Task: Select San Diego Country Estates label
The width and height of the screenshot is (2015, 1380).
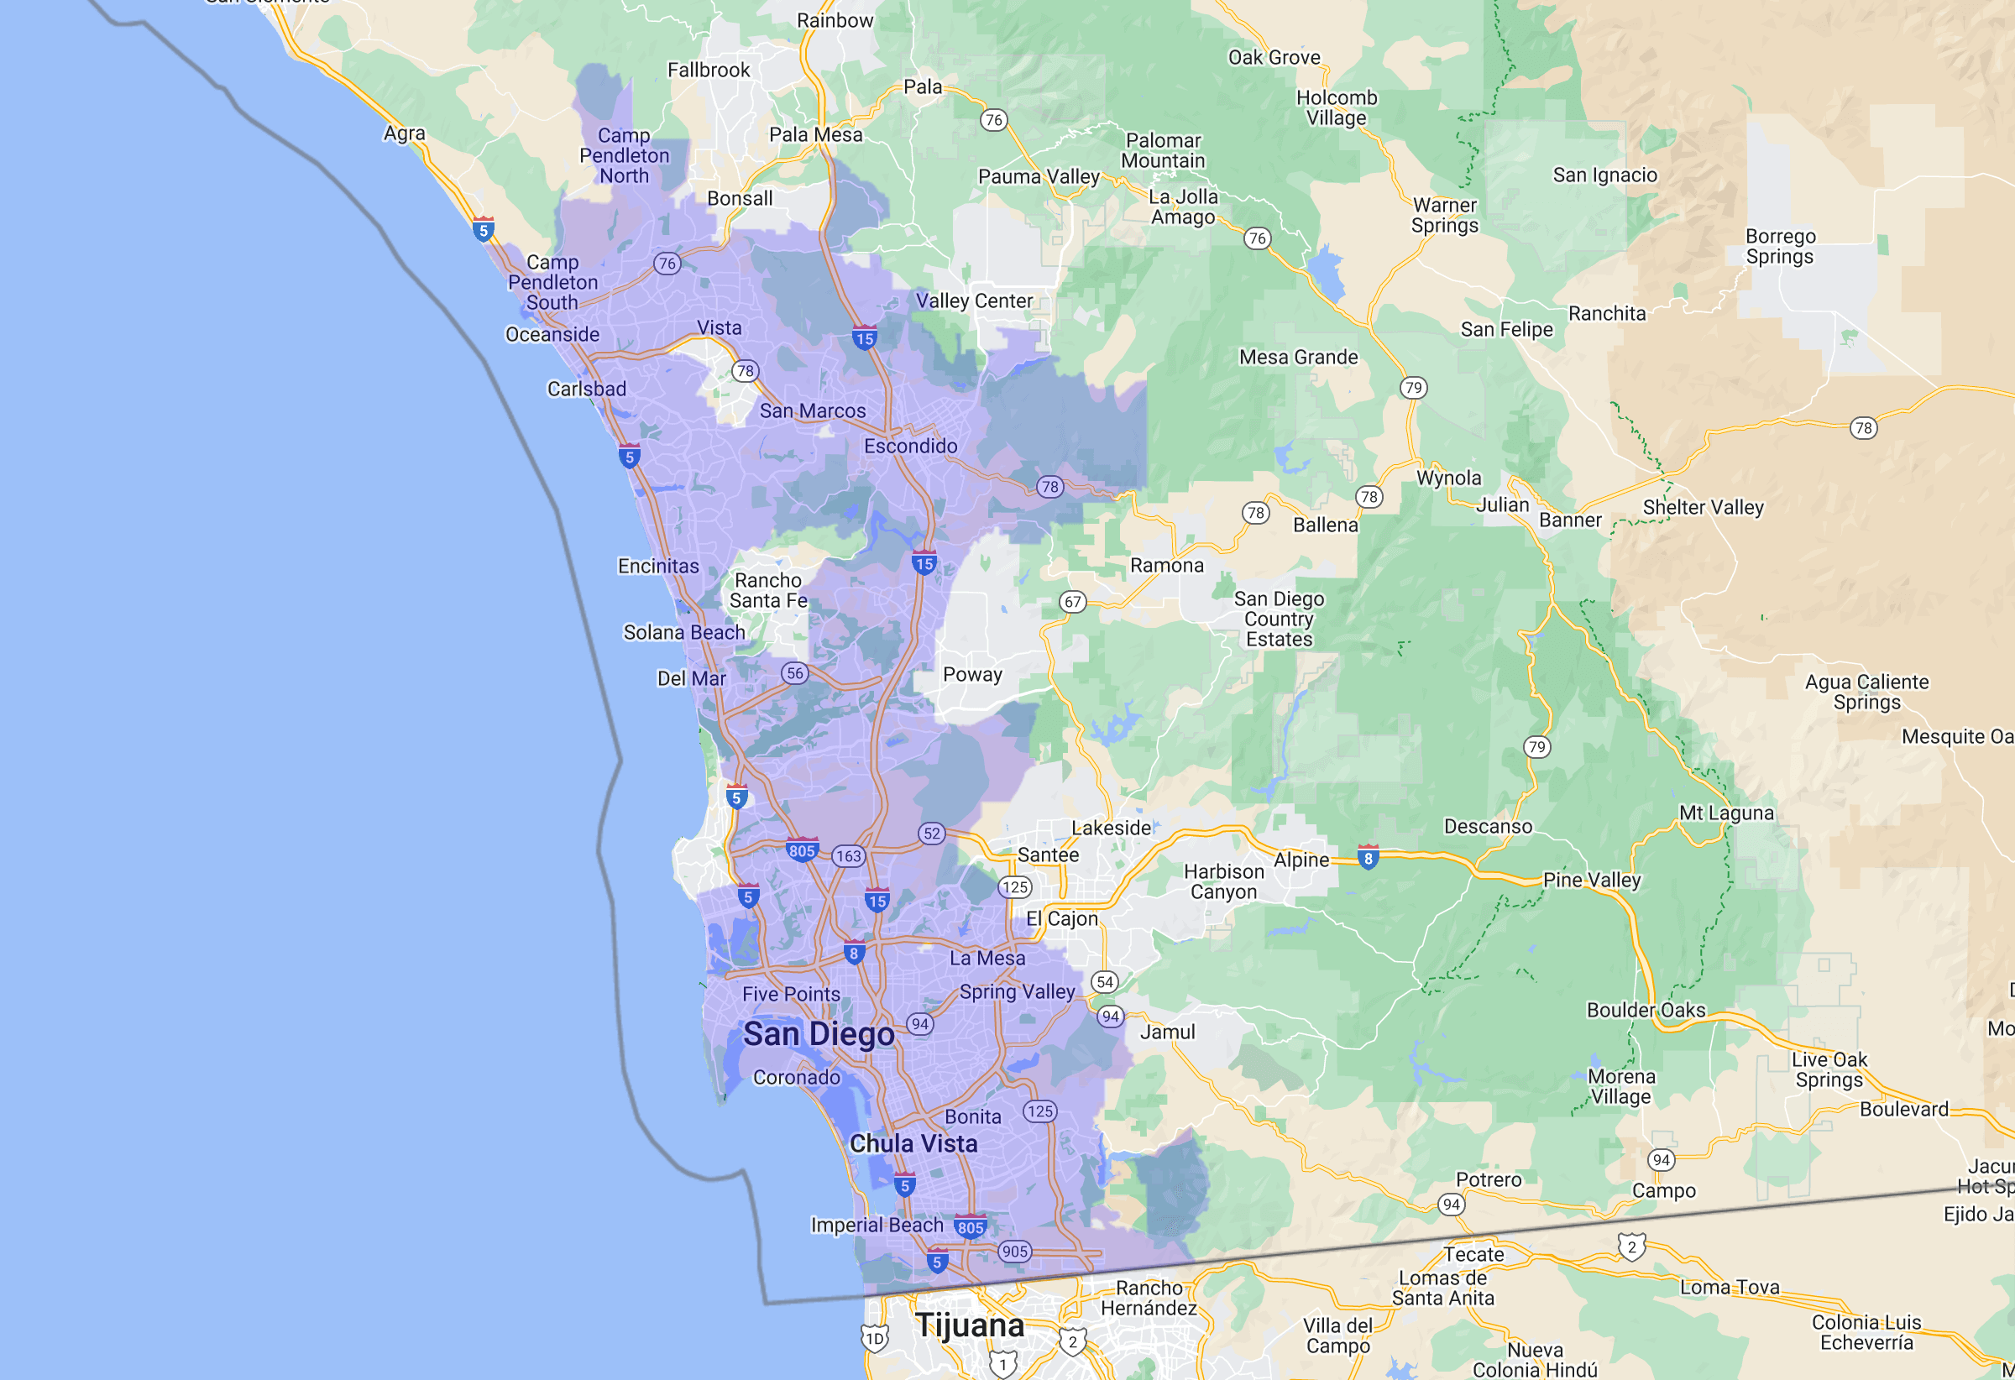Action: coord(1279,619)
